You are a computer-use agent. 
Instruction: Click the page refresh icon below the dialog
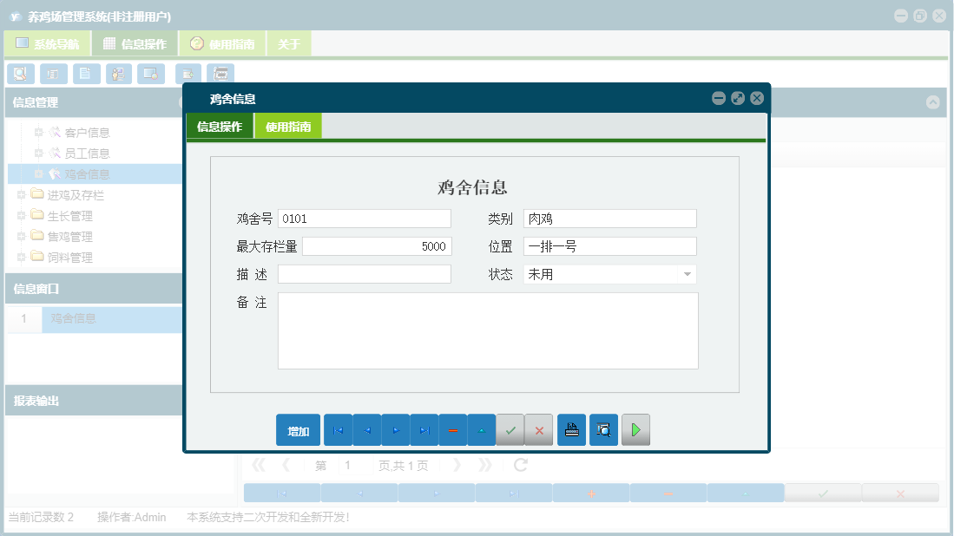[x=519, y=465]
